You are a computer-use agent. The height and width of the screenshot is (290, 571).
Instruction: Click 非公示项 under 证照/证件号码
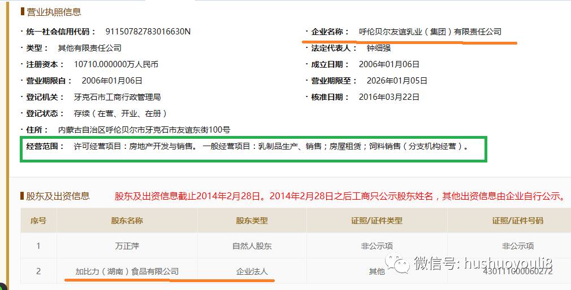coord(518,246)
